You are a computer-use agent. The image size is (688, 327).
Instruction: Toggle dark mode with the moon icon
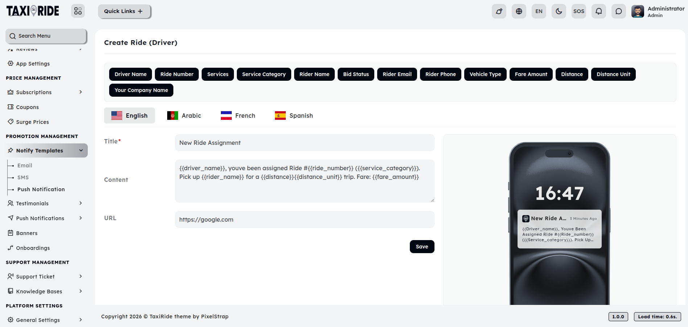pyautogui.click(x=559, y=11)
